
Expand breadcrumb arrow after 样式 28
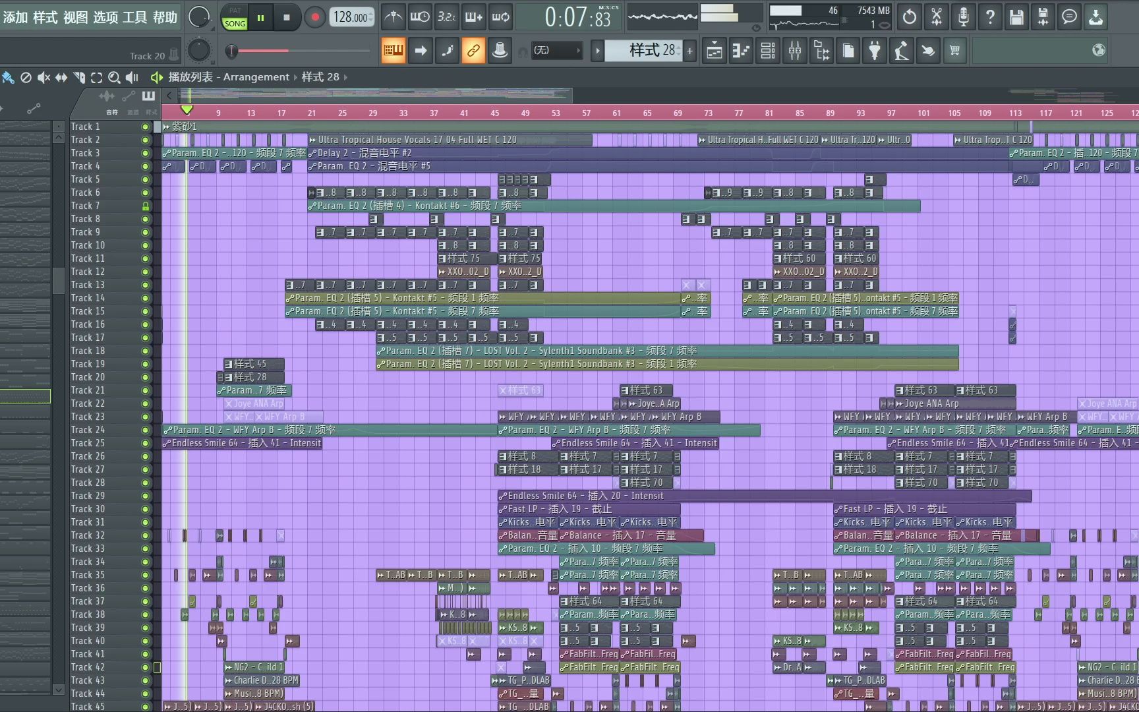(x=345, y=77)
